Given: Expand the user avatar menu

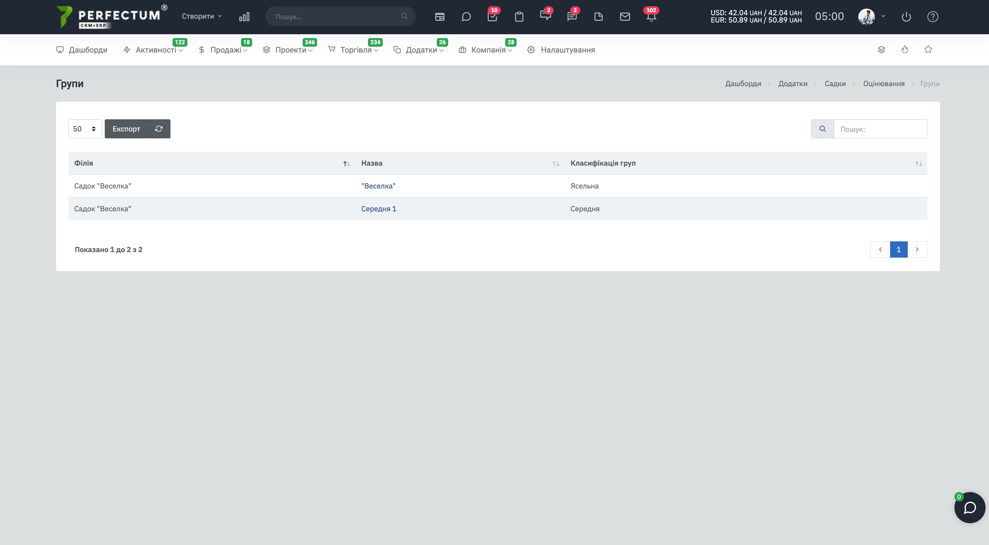Looking at the screenshot, I should point(871,17).
